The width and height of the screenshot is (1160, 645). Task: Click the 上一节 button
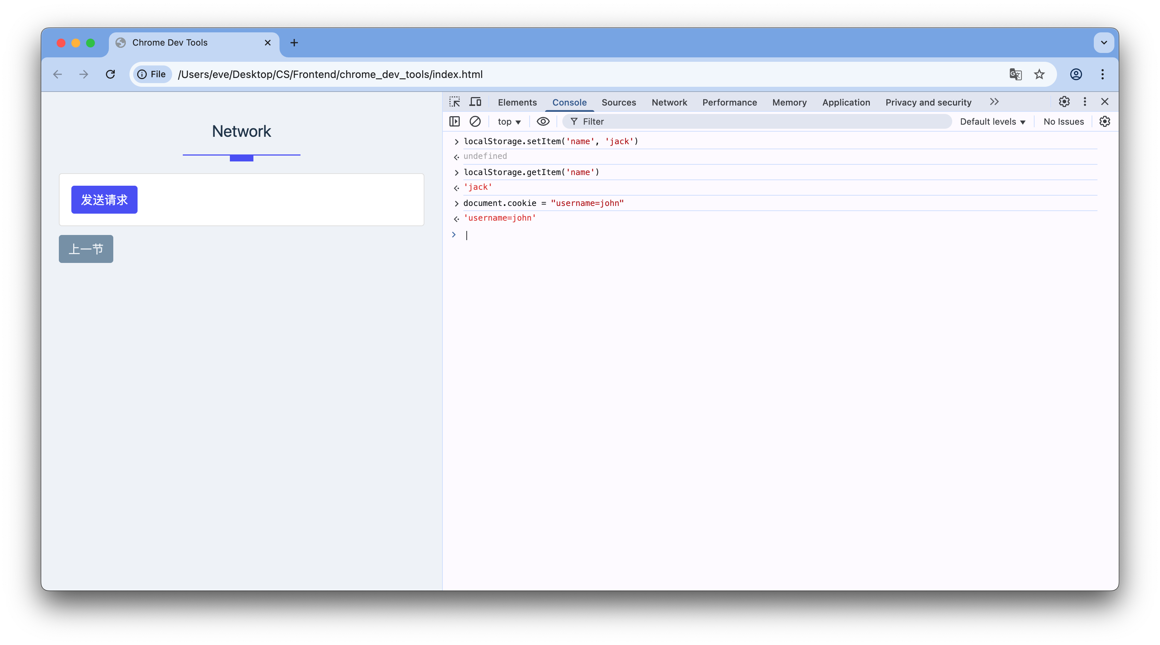coord(86,249)
